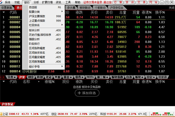Screen dimensions: 175x117
Task: Click the red 资讯 button in the title bar
Action: (129, 2)
